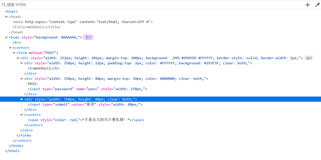
Task: Click the plus icon to create a node
Action: pos(308,5)
